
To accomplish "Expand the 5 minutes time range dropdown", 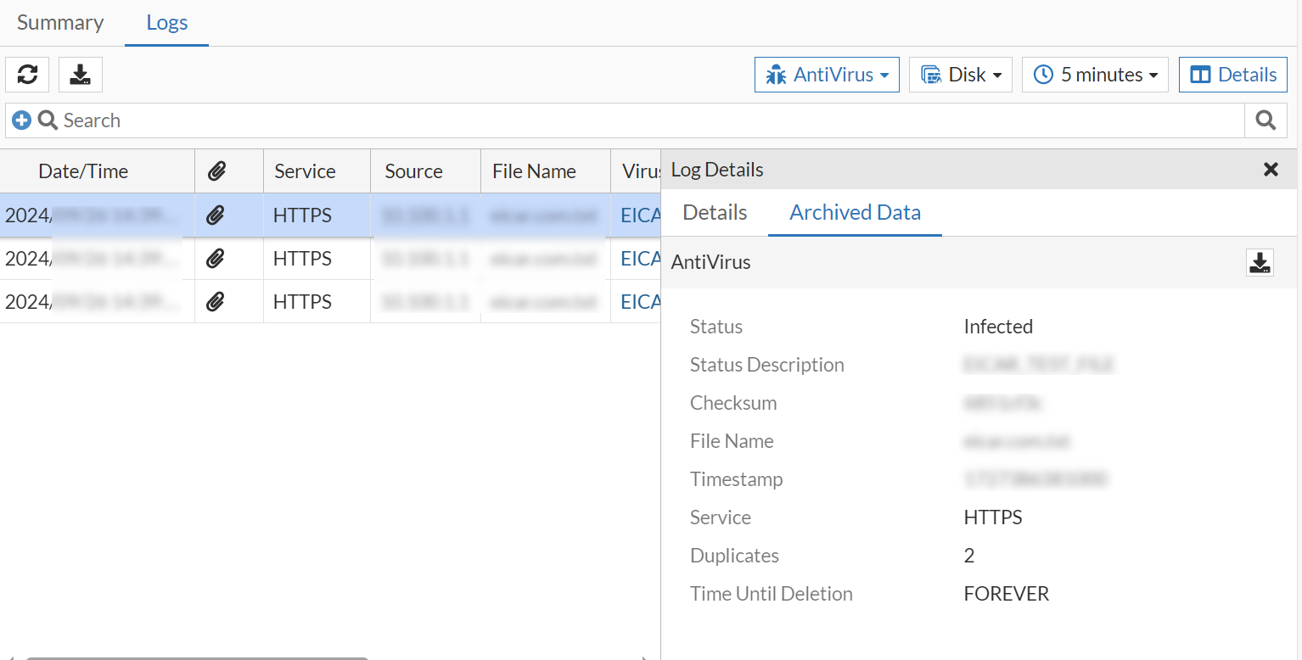I will [x=1095, y=75].
